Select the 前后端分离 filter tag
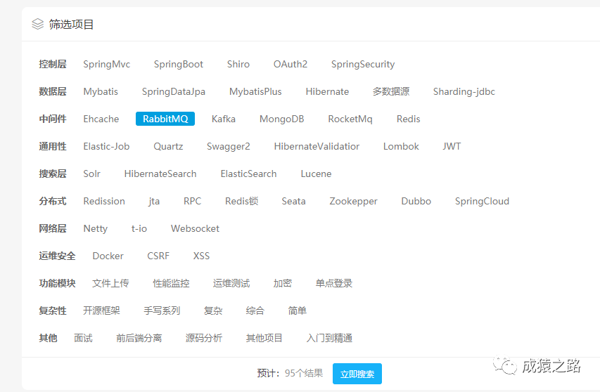 pos(139,338)
